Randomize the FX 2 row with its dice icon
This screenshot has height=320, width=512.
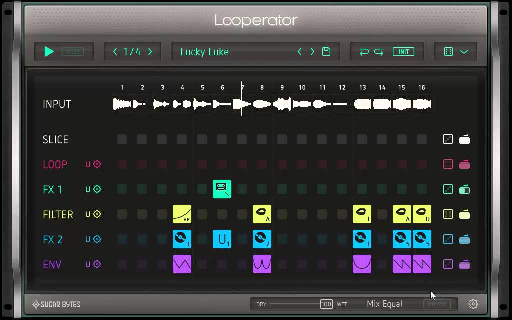tap(448, 239)
